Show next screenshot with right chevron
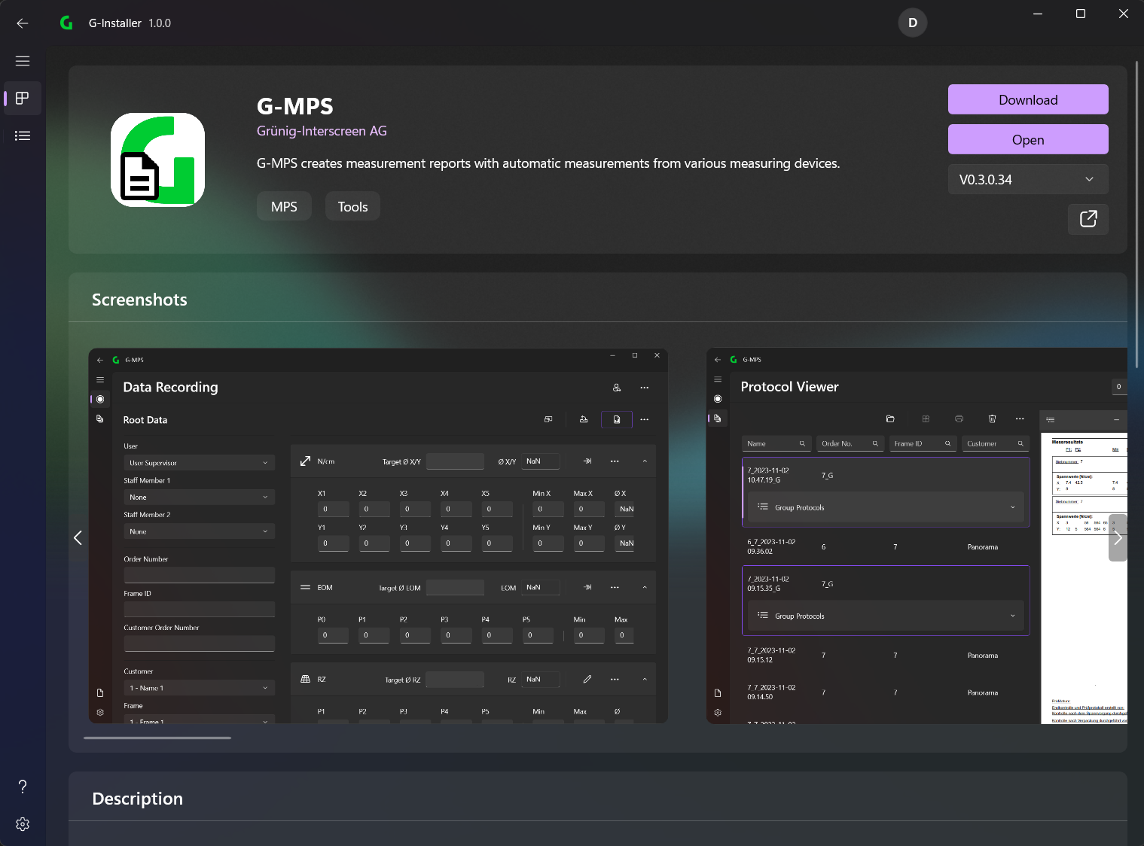Image resolution: width=1144 pixels, height=846 pixels. (1118, 537)
